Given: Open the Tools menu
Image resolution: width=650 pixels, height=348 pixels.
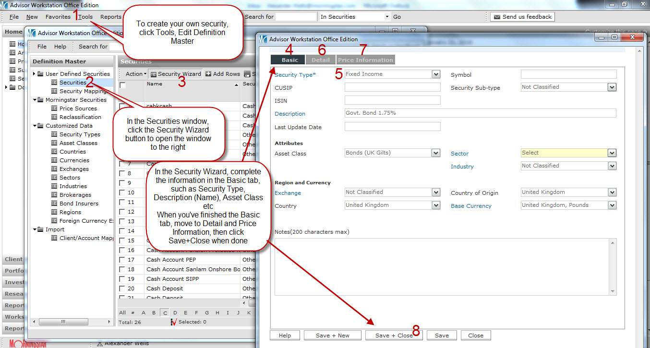Looking at the screenshot, I should point(85,17).
